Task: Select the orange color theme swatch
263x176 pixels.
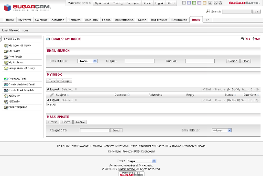Action: [205, 3]
